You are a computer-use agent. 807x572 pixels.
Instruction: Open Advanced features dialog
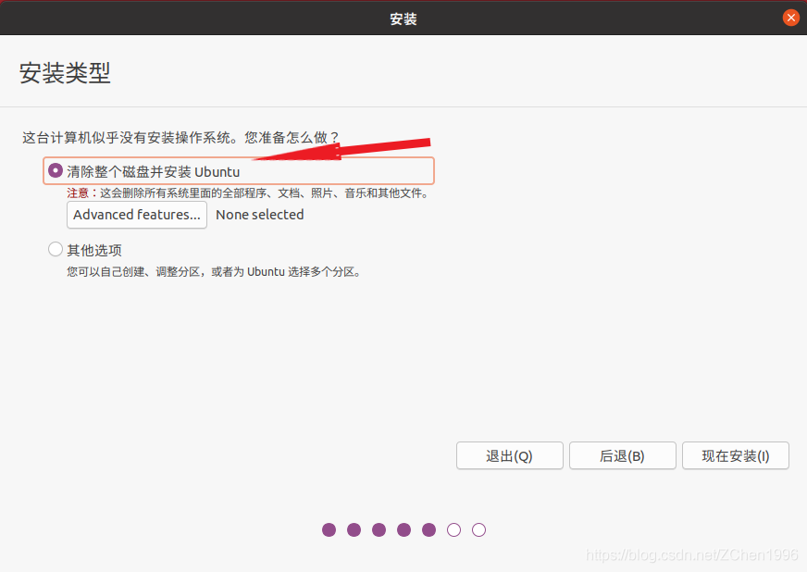(137, 215)
